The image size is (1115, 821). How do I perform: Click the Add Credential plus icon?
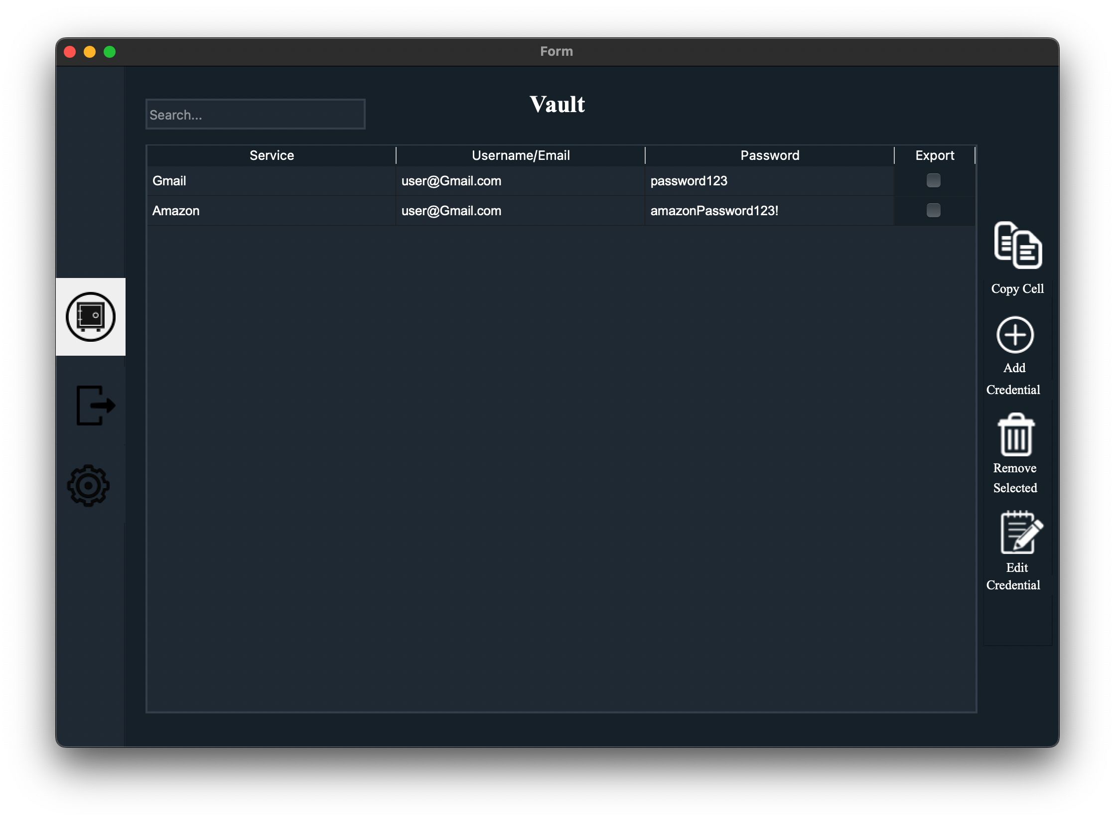(1015, 335)
